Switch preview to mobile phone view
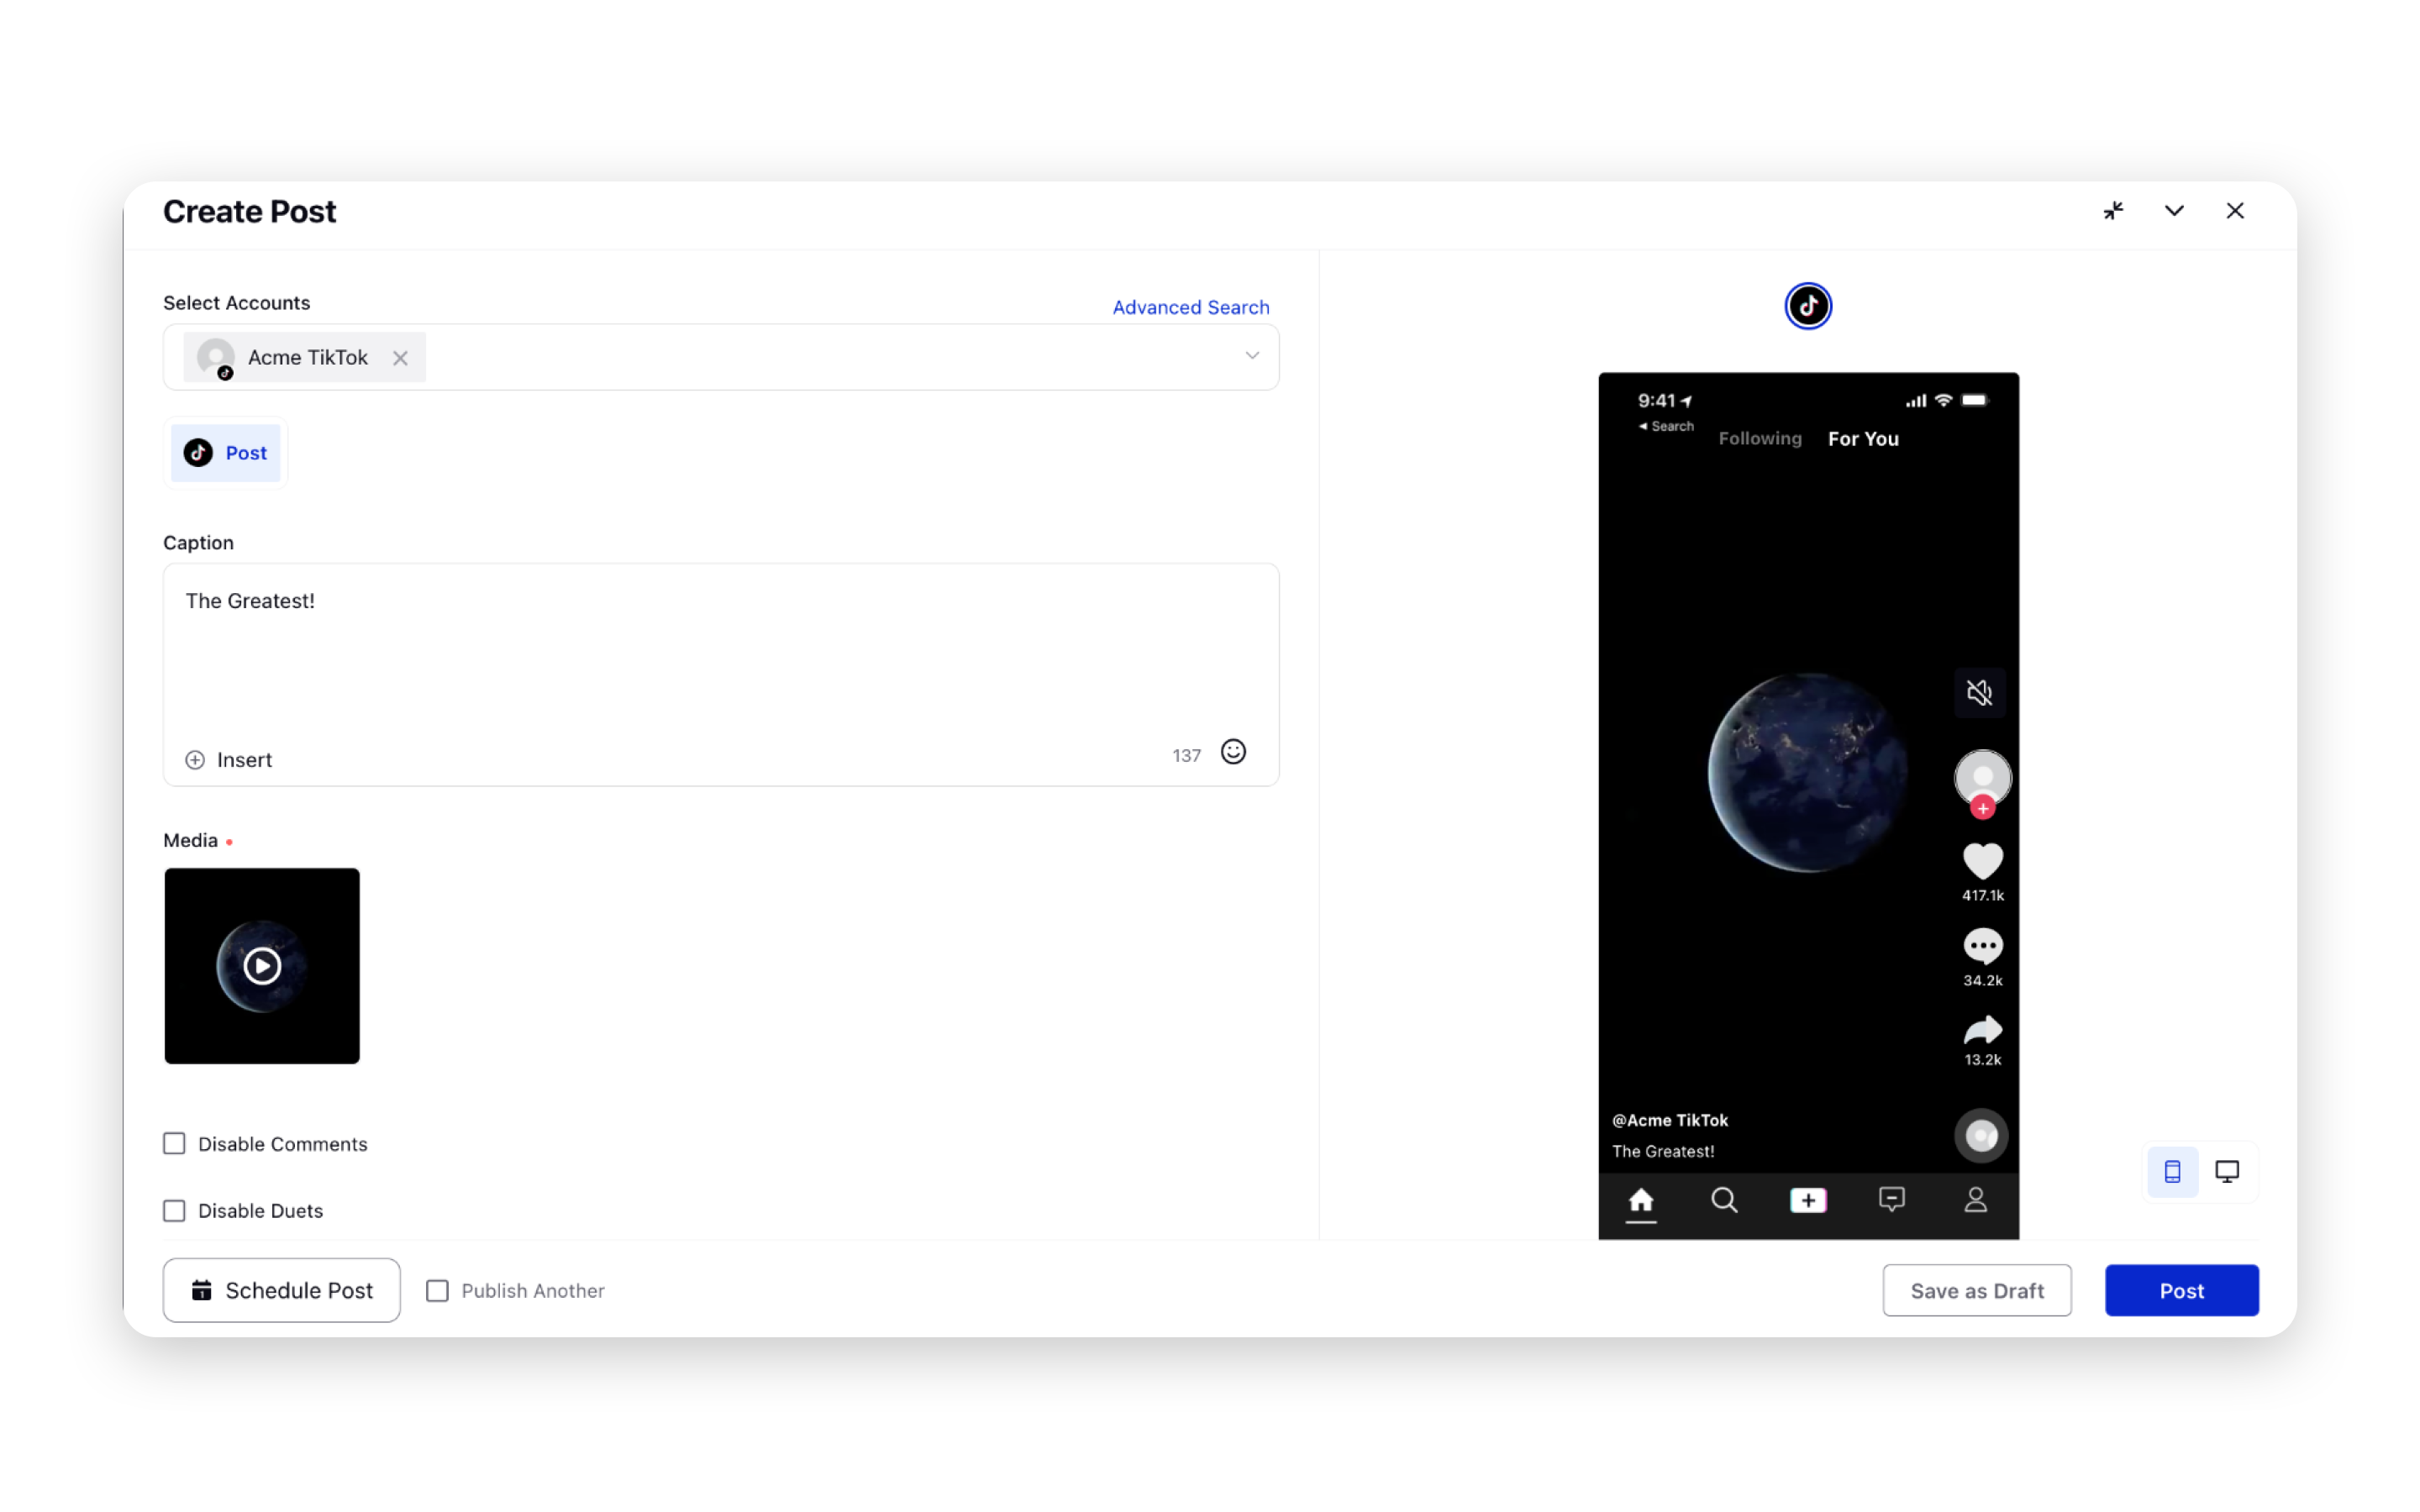The width and height of the screenshot is (2420, 1512). coord(2171,1171)
